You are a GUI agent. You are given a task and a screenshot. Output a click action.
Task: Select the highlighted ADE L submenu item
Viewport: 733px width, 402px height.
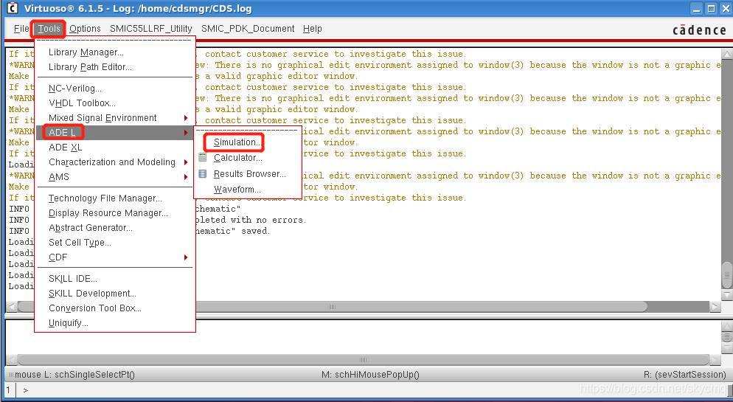tap(114, 132)
